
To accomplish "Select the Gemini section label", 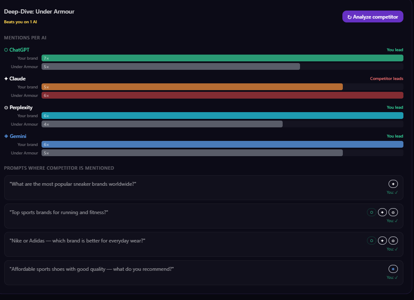I will 18,136.
